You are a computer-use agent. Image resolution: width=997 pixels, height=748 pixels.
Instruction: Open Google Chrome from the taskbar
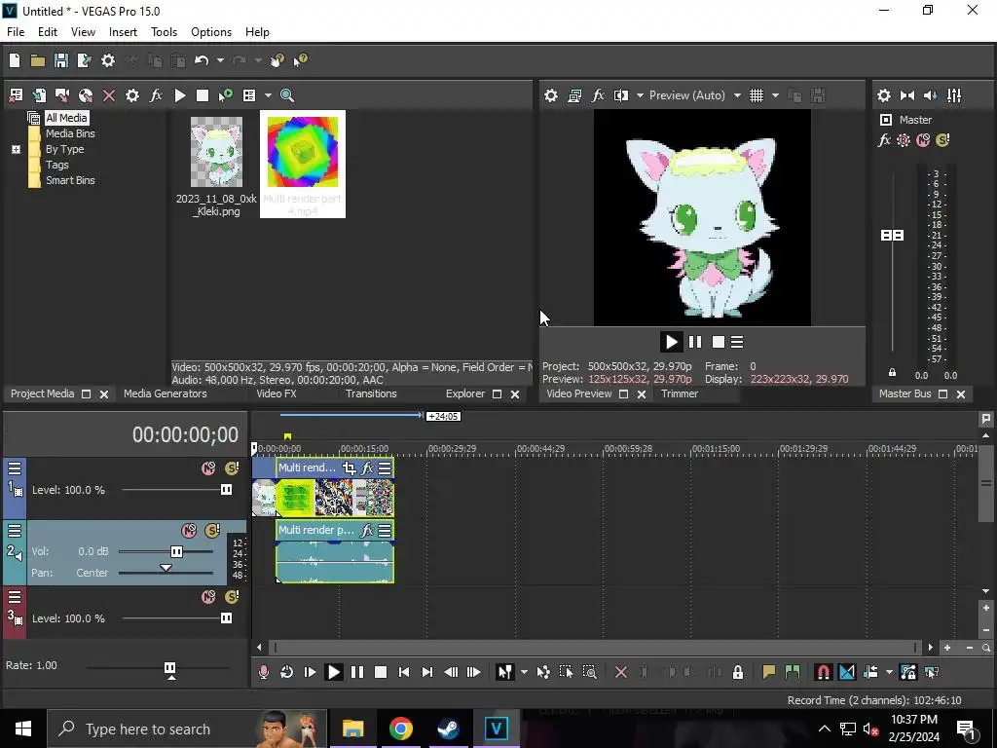[x=400, y=729]
